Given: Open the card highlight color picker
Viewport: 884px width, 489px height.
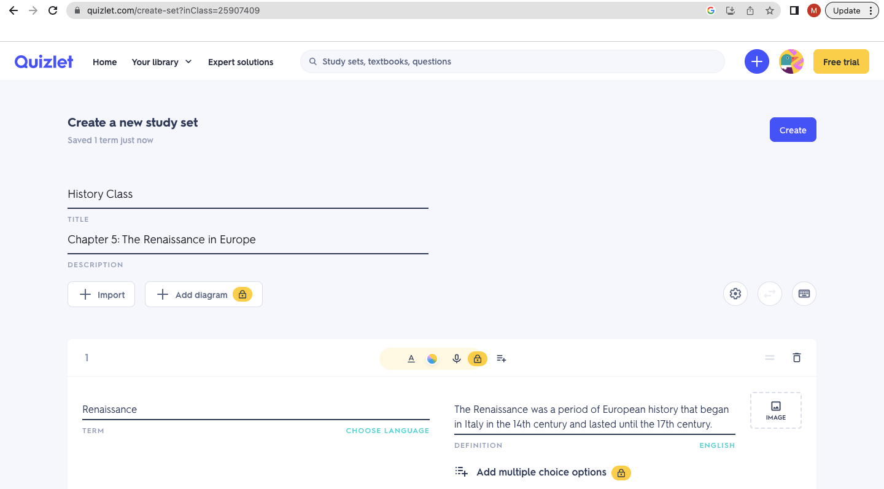Looking at the screenshot, I should click(432, 359).
